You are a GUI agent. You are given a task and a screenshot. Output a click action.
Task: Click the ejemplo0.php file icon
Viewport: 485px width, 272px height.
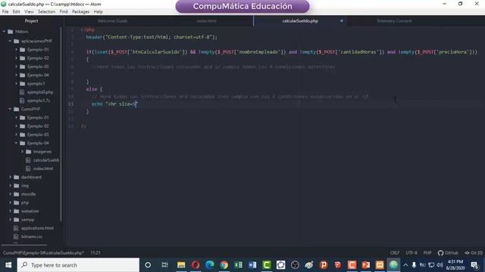[22, 92]
